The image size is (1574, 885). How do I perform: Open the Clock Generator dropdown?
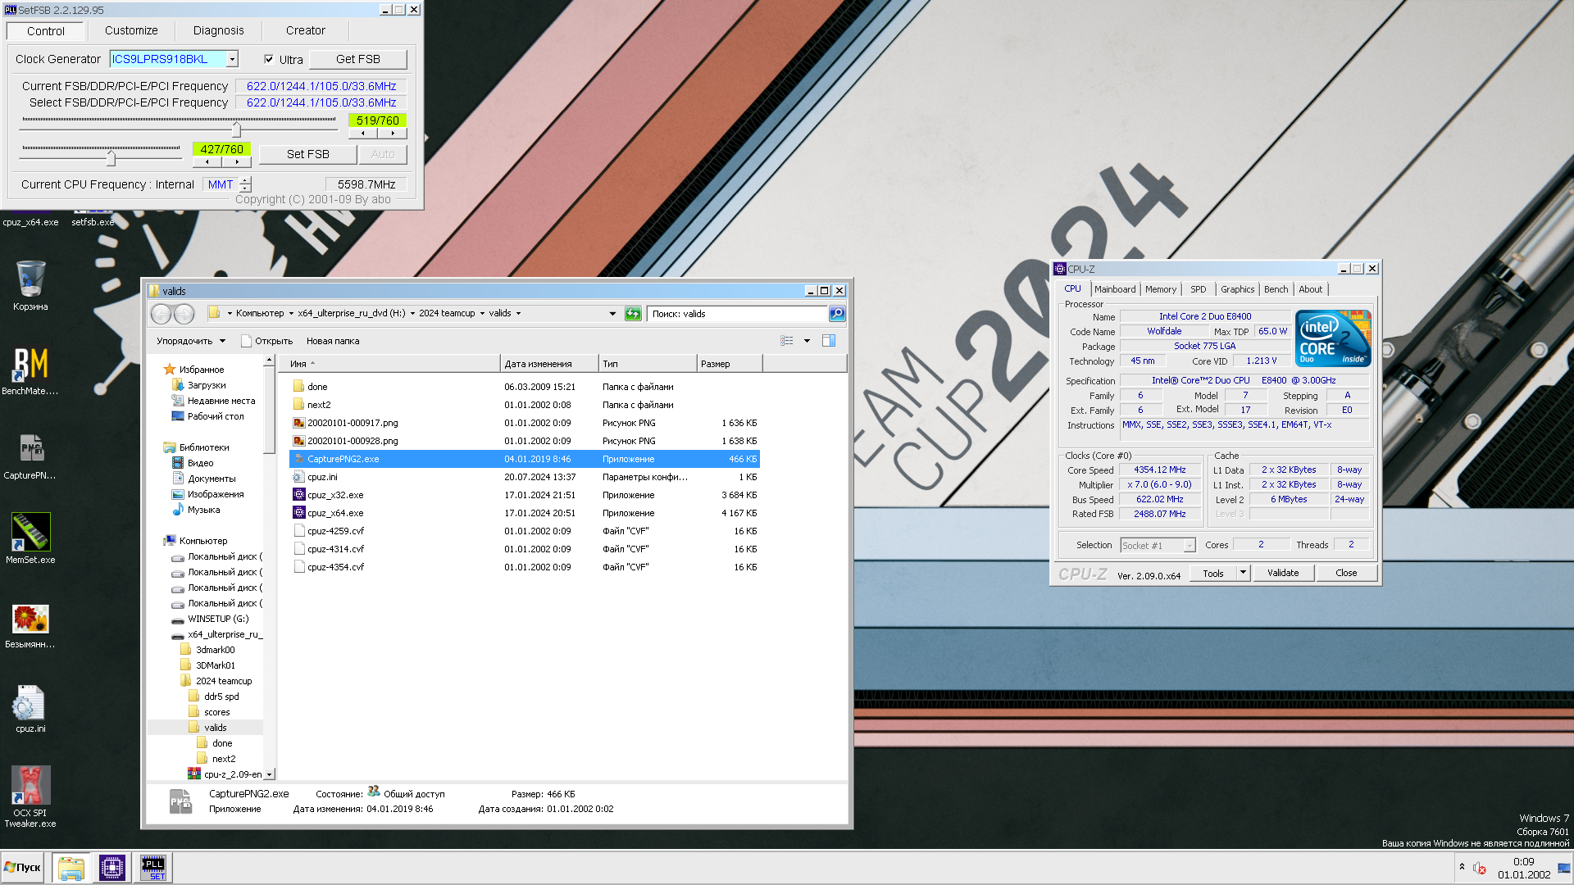coord(232,59)
